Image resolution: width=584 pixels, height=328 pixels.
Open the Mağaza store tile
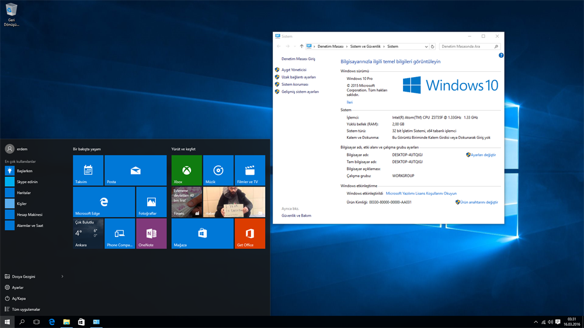(202, 233)
